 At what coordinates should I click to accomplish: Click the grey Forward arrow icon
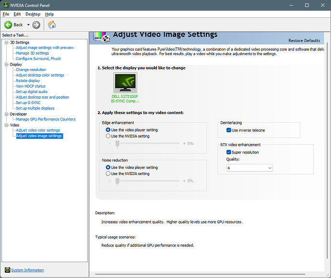click(x=36, y=25)
